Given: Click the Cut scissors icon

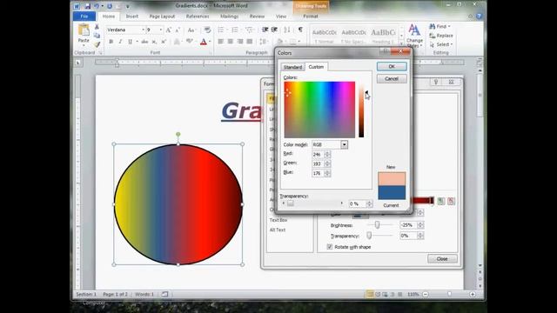Looking at the screenshot, I should [x=97, y=27].
